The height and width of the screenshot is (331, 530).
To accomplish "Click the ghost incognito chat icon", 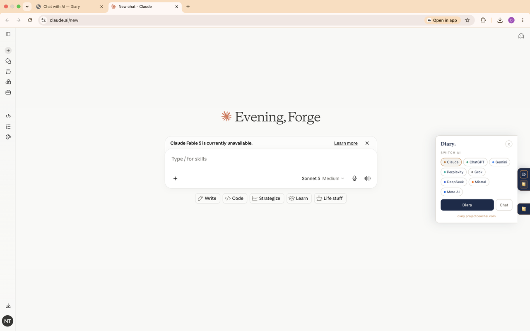I will point(521,36).
